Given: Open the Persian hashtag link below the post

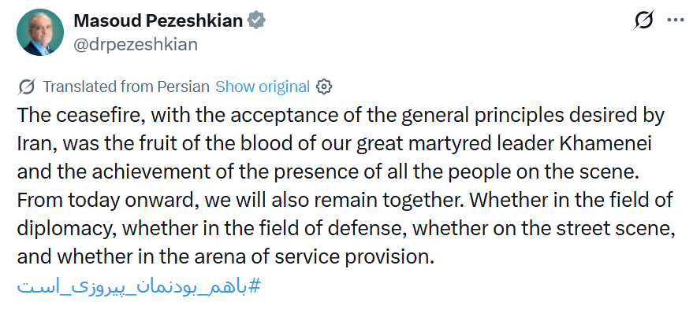Looking at the screenshot, I should (x=138, y=286).
